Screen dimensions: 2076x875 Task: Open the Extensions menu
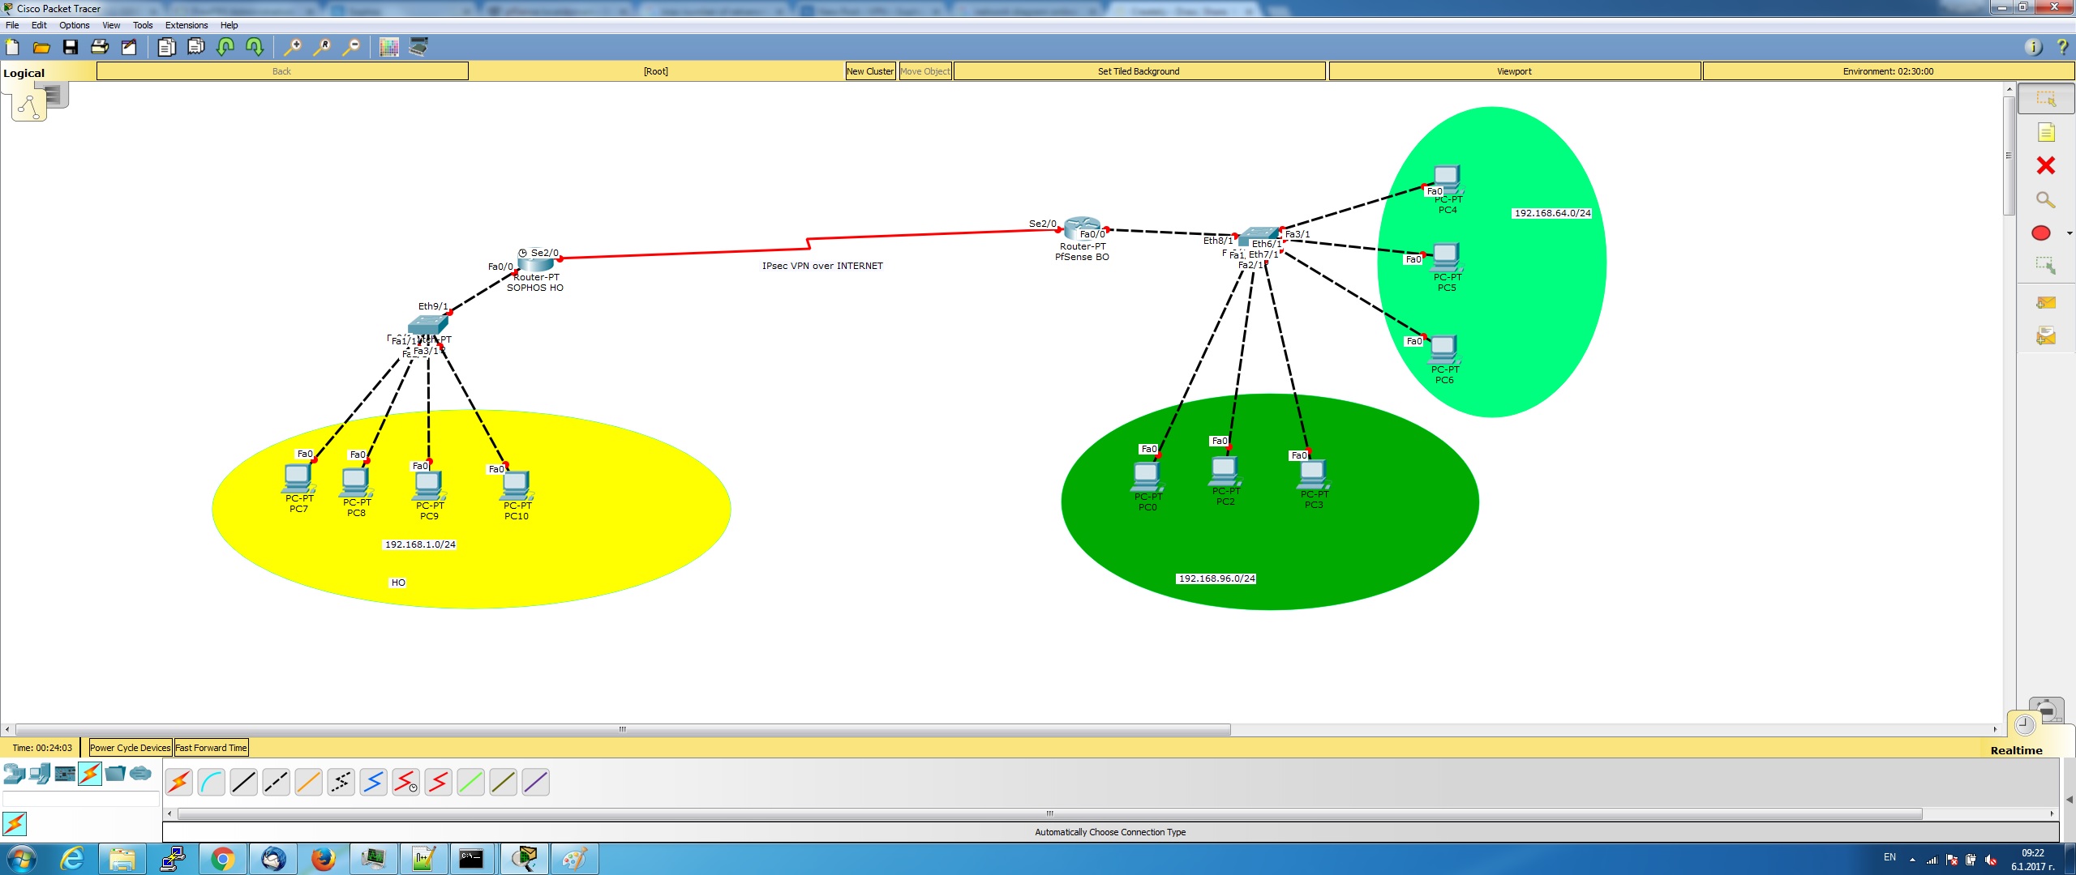coord(187,25)
